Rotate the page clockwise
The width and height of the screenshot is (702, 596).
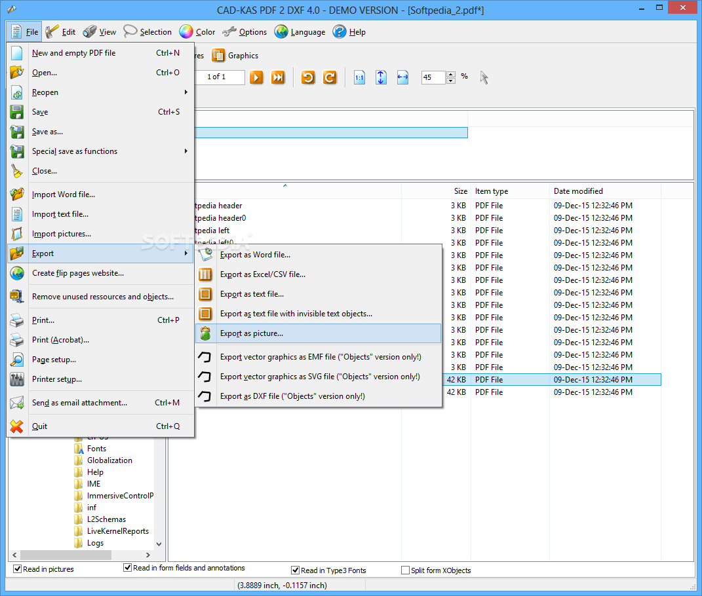[x=330, y=77]
